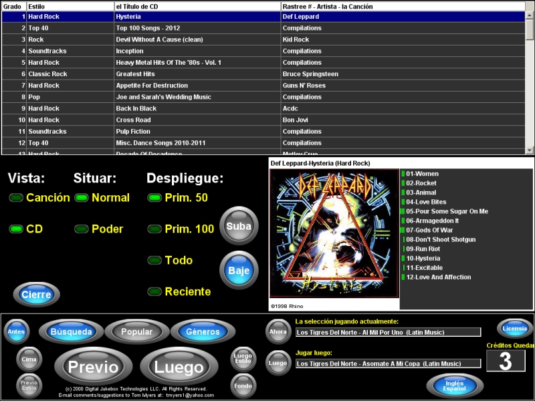
Task: Pick track 07-Gods Of War
Action: pos(429,230)
